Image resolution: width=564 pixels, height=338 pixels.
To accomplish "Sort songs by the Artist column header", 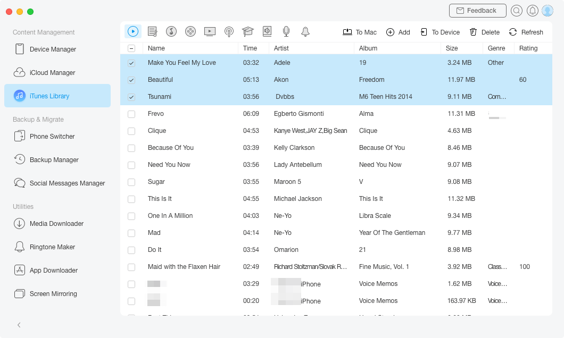I will [281, 48].
